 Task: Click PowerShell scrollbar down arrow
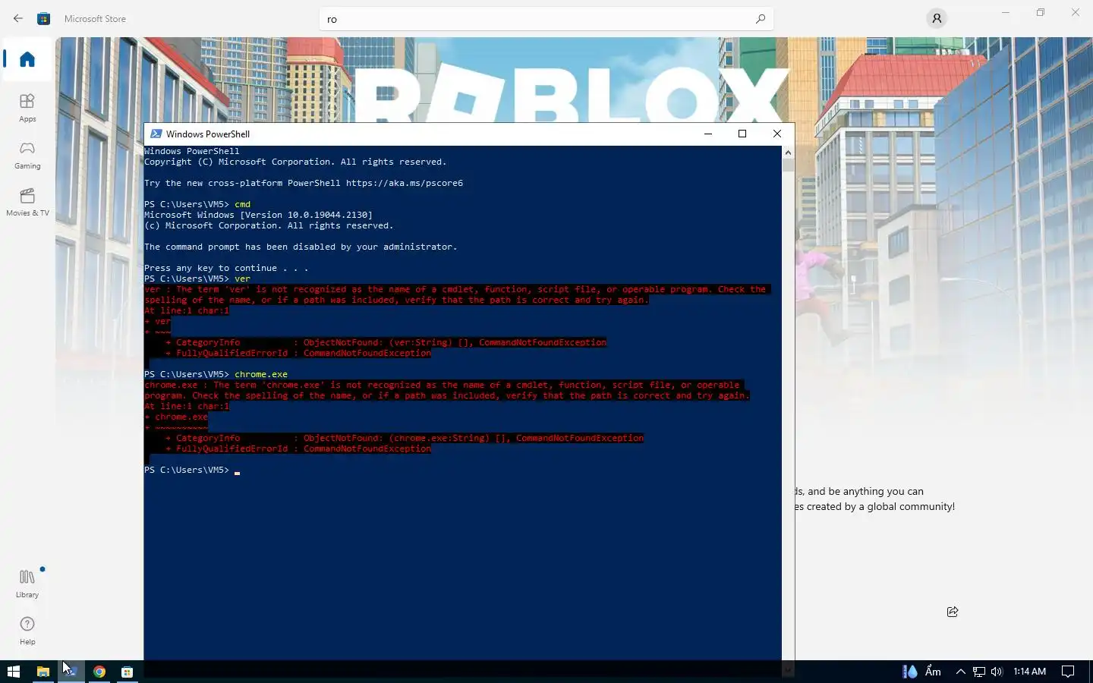(x=788, y=669)
